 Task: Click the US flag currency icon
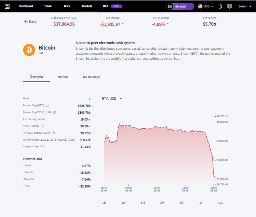199,6
